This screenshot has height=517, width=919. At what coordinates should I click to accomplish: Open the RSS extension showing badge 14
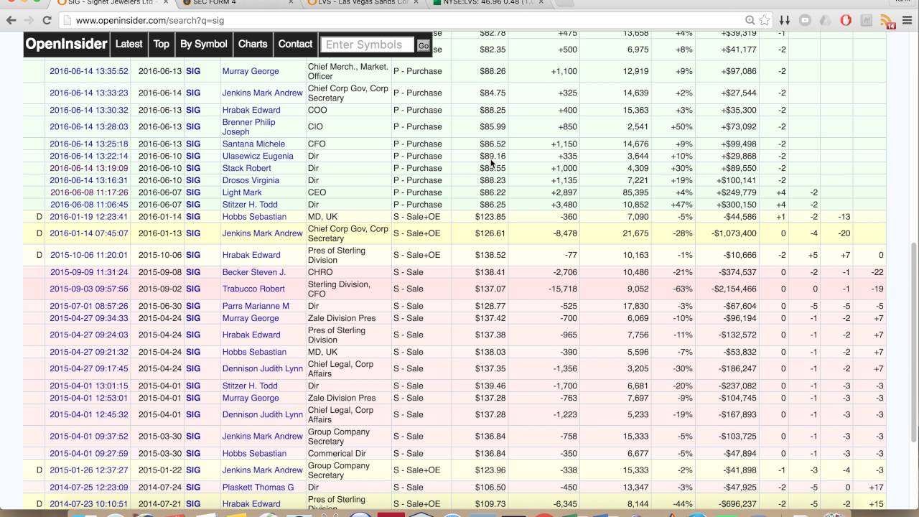coord(887,21)
